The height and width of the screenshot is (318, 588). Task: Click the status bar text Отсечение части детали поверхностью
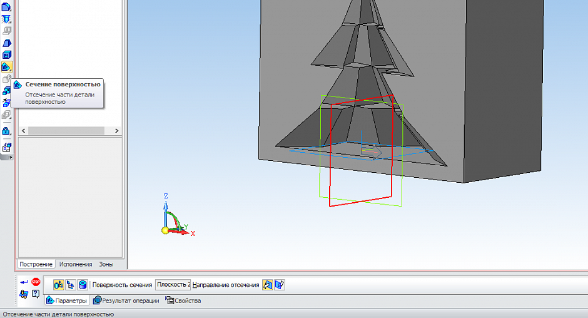[59, 314]
